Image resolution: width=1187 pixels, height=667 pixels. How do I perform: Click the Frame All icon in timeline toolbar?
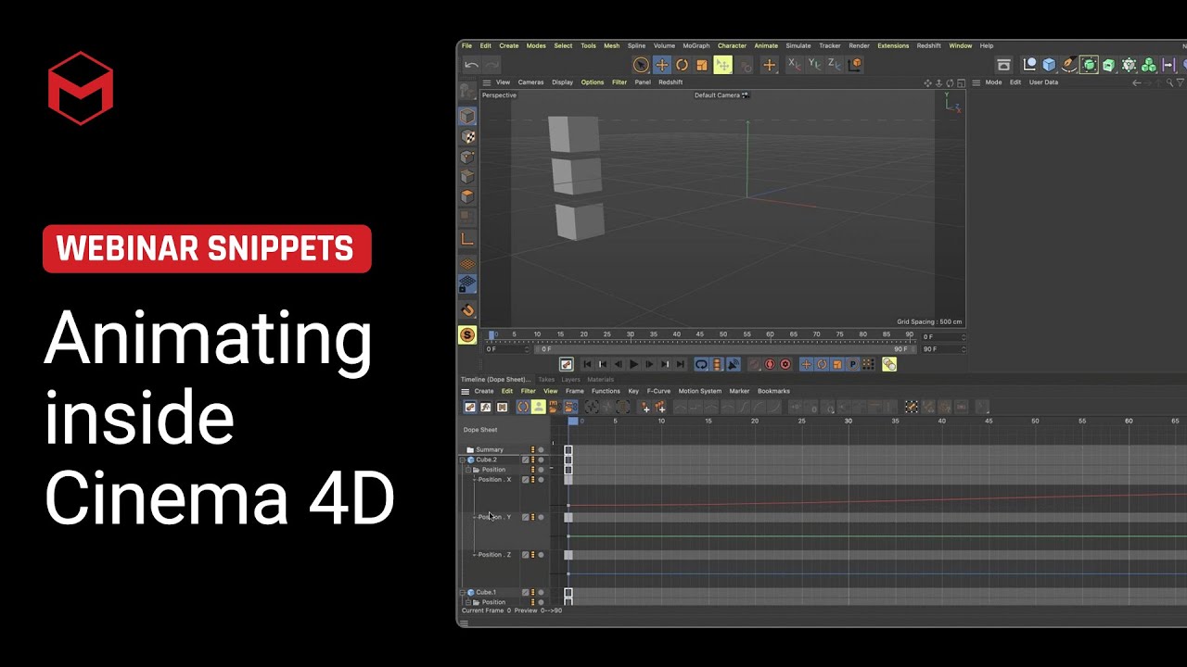(x=592, y=407)
